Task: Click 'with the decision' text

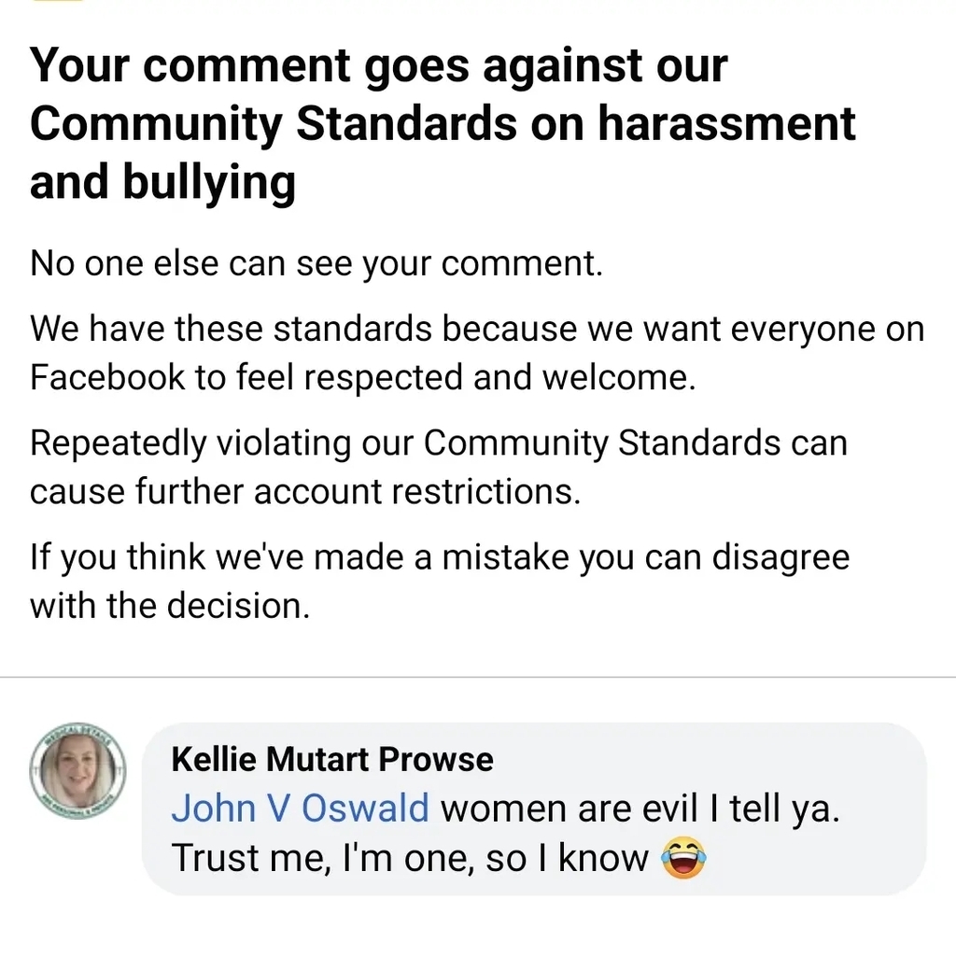Action: (169, 606)
